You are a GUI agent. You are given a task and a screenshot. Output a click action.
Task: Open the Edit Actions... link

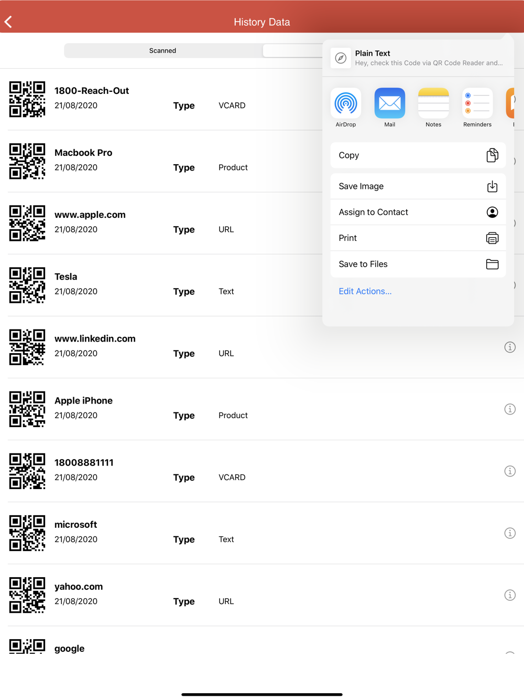pos(365,291)
